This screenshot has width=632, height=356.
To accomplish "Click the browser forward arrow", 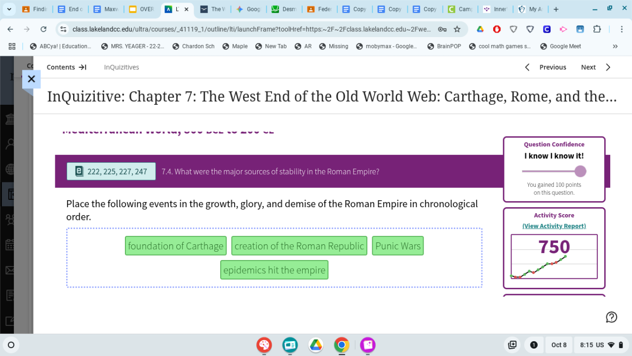I will [x=27, y=29].
